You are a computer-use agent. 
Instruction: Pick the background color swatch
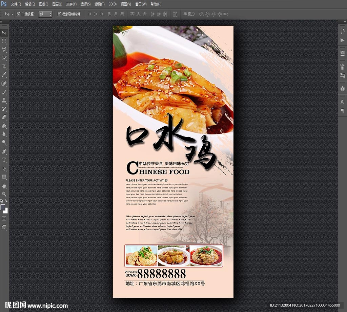(6, 211)
